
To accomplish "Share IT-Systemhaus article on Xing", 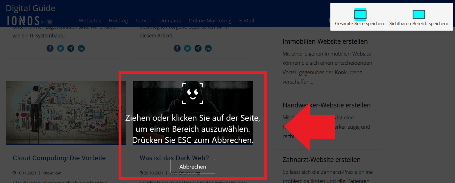I will click(71, 48).
